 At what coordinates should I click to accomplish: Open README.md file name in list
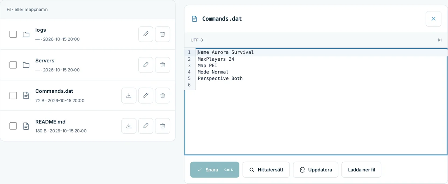coord(50,122)
